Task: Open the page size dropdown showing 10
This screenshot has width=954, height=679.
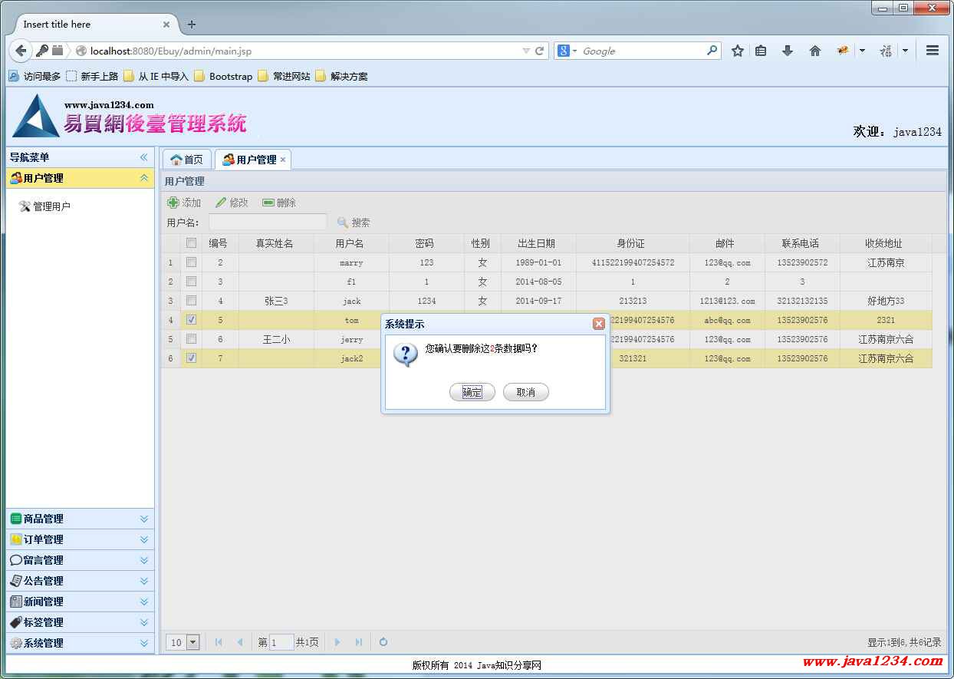Action: tap(192, 642)
